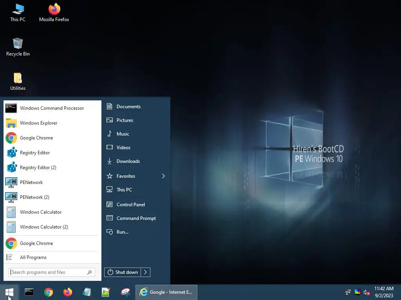Click the magnifier icon in search box
401x300 pixels.
[90, 272]
